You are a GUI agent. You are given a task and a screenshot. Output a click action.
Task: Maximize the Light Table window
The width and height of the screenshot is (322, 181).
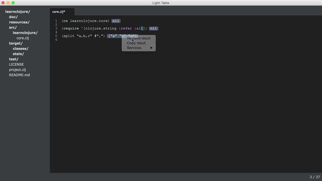point(13,3)
